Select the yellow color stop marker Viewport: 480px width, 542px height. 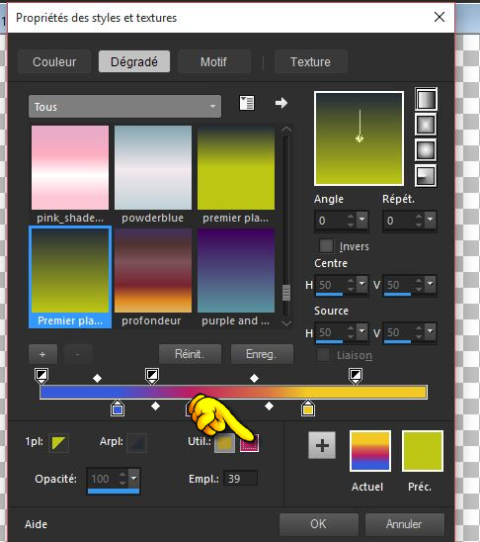coord(308,408)
